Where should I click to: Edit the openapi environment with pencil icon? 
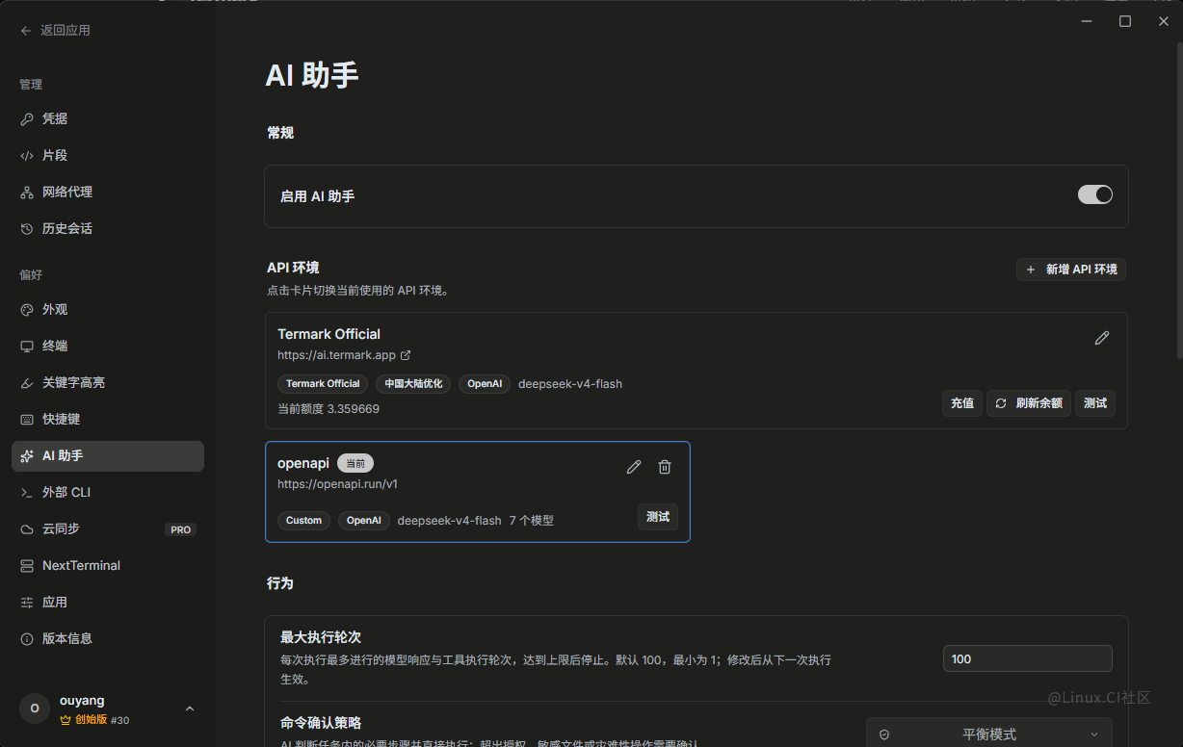634,467
